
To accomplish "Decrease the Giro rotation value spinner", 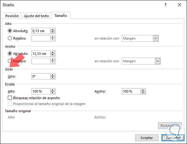I will pyautogui.click(x=53, y=78).
